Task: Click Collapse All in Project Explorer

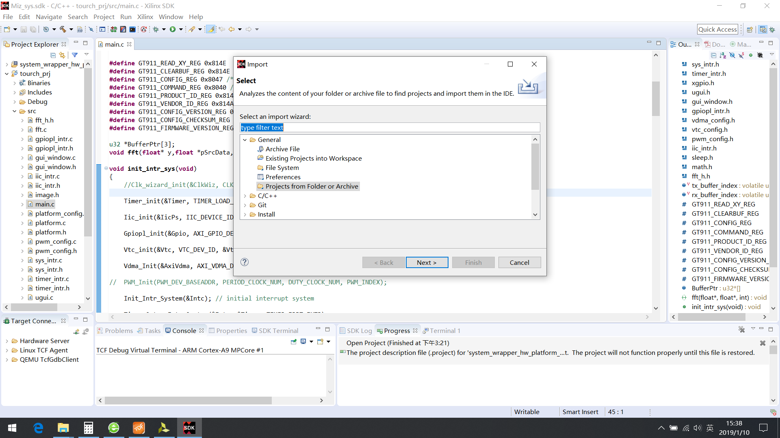Action: [53, 55]
